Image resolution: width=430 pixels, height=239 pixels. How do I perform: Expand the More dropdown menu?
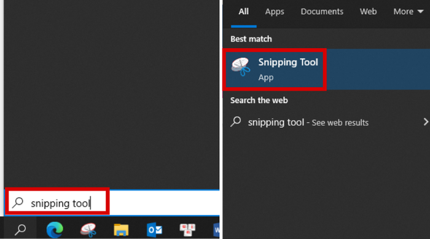pos(408,12)
